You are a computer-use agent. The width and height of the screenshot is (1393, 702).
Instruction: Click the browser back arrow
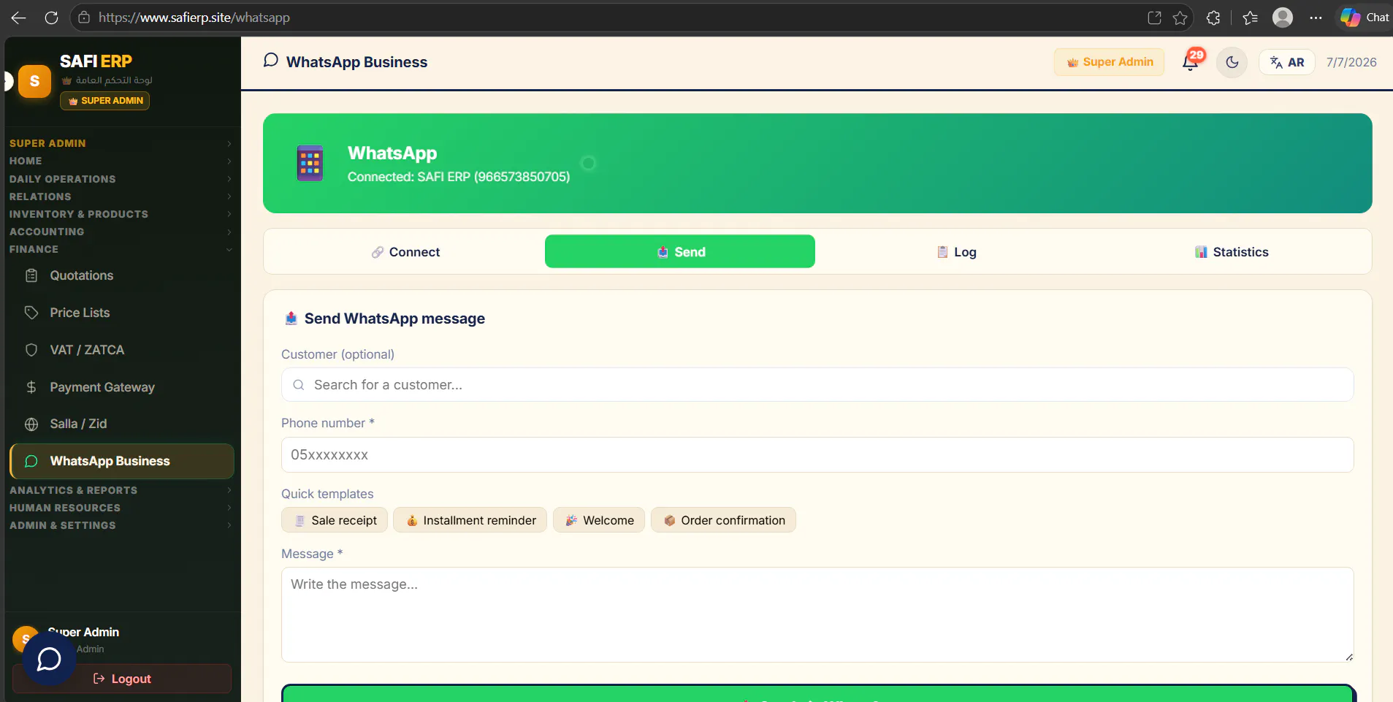tap(19, 18)
